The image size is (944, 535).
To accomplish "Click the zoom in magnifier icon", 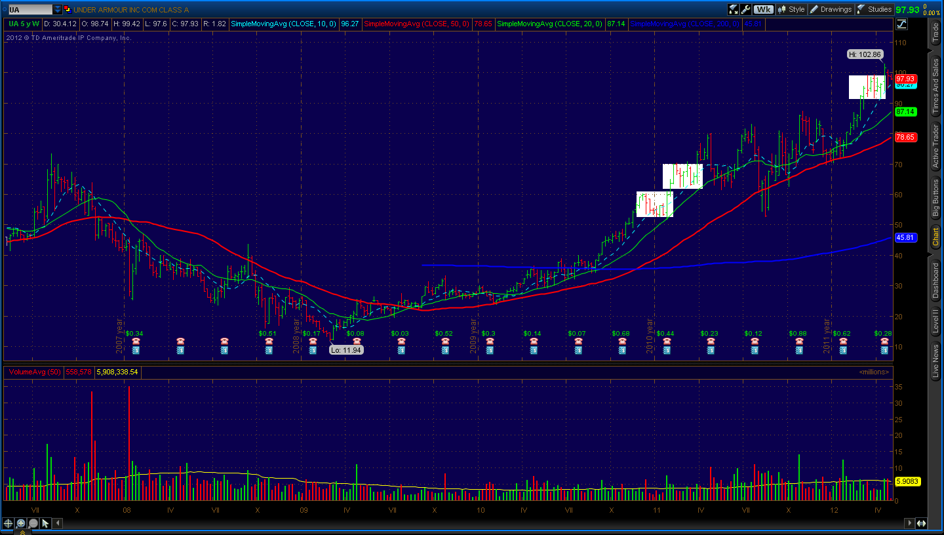I will pos(21,523).
